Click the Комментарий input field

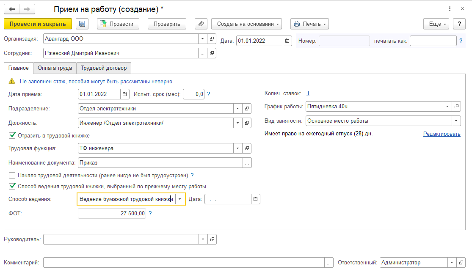184,263
